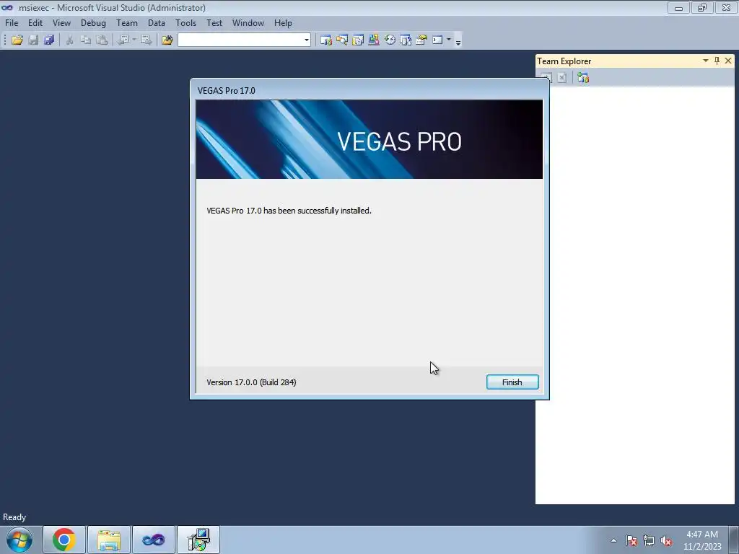Click the Properties Window toolbar icon
The image size is (739, 554).
(x=358, y=40)
